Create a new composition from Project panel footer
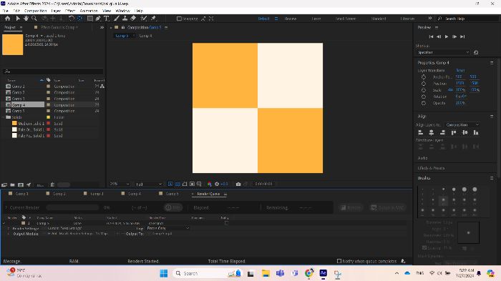Screen dimensions: 501x281 coord(21,184)
